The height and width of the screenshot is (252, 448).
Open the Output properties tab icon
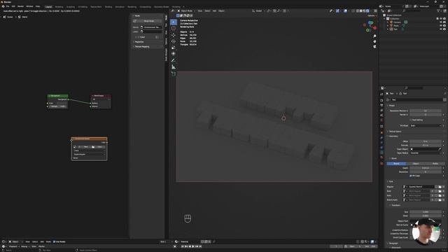pos(381,105)
